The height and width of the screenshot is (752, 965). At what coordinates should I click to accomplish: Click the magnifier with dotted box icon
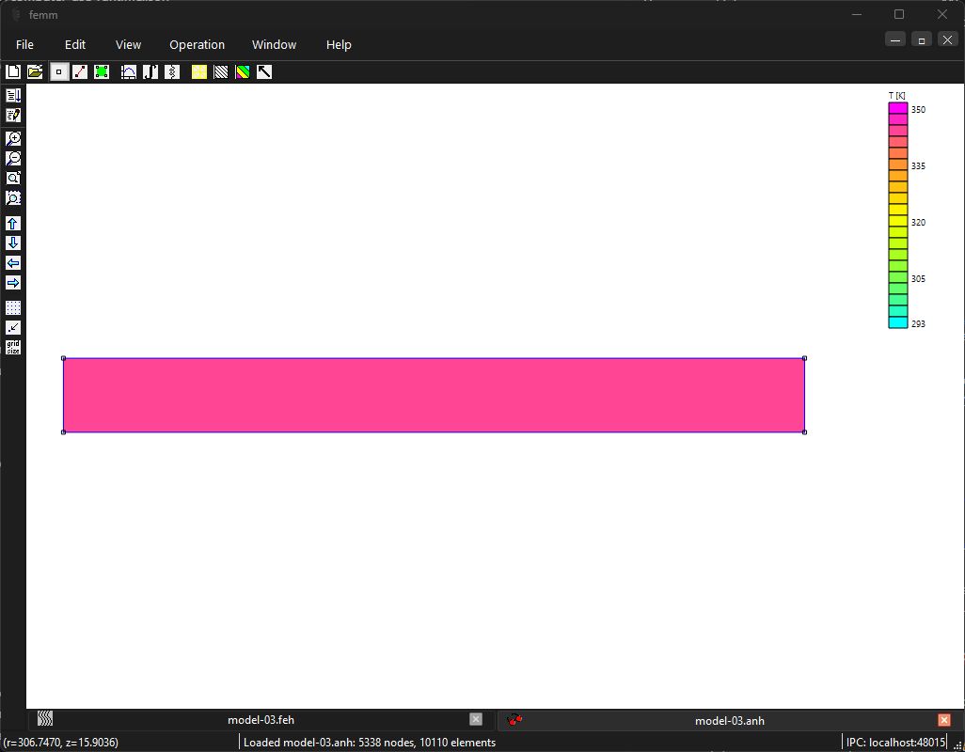13,197
